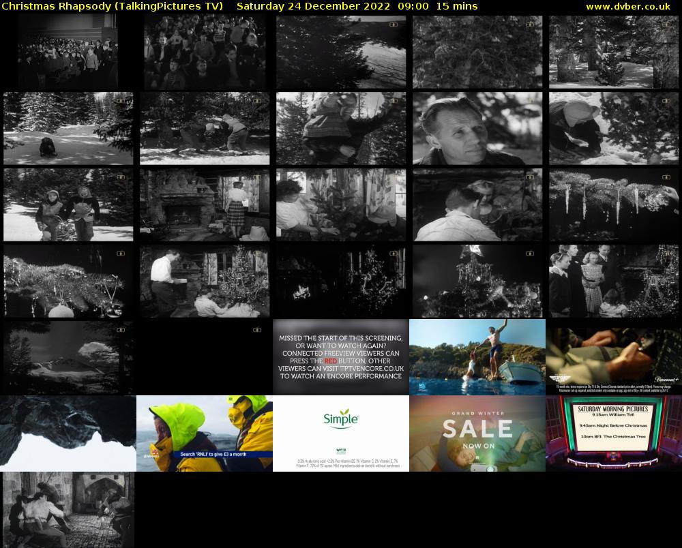Click the '9.15am William Tell' listing
The image size is (682, 548).
click(613, 414)
